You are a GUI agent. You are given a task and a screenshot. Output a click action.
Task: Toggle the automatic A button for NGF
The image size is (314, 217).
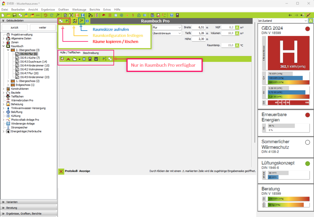237,27
